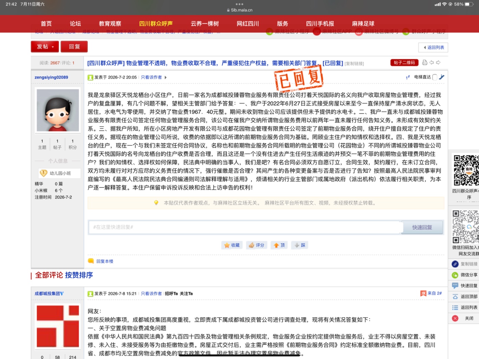Click the 幼儿园小班 user group label
The width and height of the screenshot is (479, 359).
(x=60, y=174)
